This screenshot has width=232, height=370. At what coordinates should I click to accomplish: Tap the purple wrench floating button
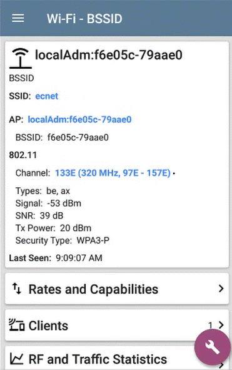212,347
